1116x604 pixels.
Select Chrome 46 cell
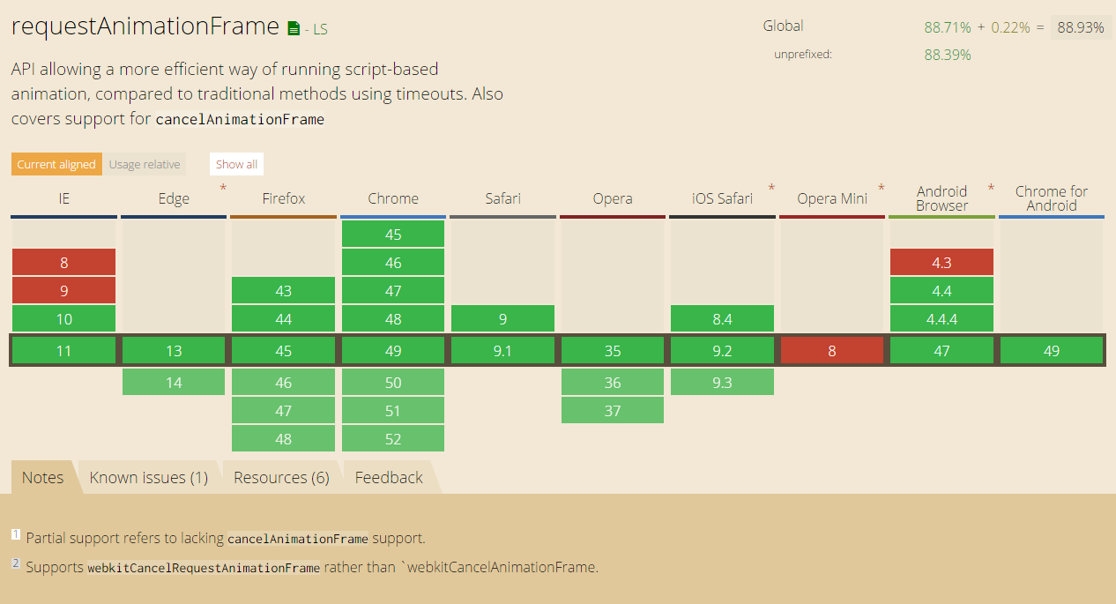click(393, 263)
